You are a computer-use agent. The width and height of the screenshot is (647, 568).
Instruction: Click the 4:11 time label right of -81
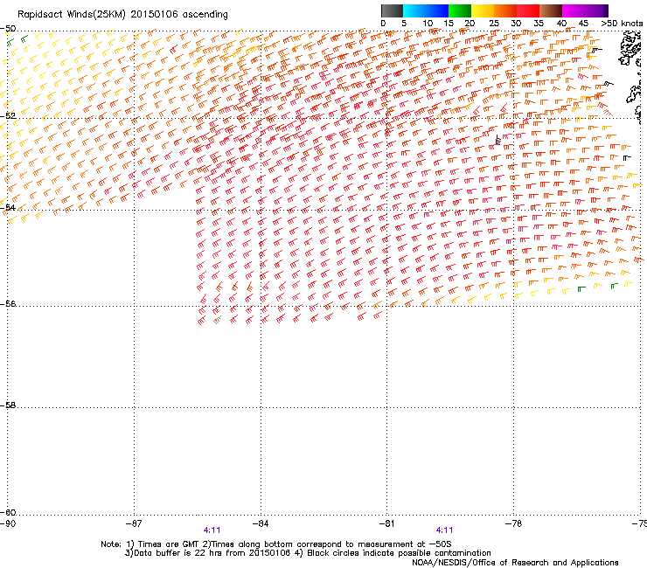pyautogui.click(x=444, y=530)
